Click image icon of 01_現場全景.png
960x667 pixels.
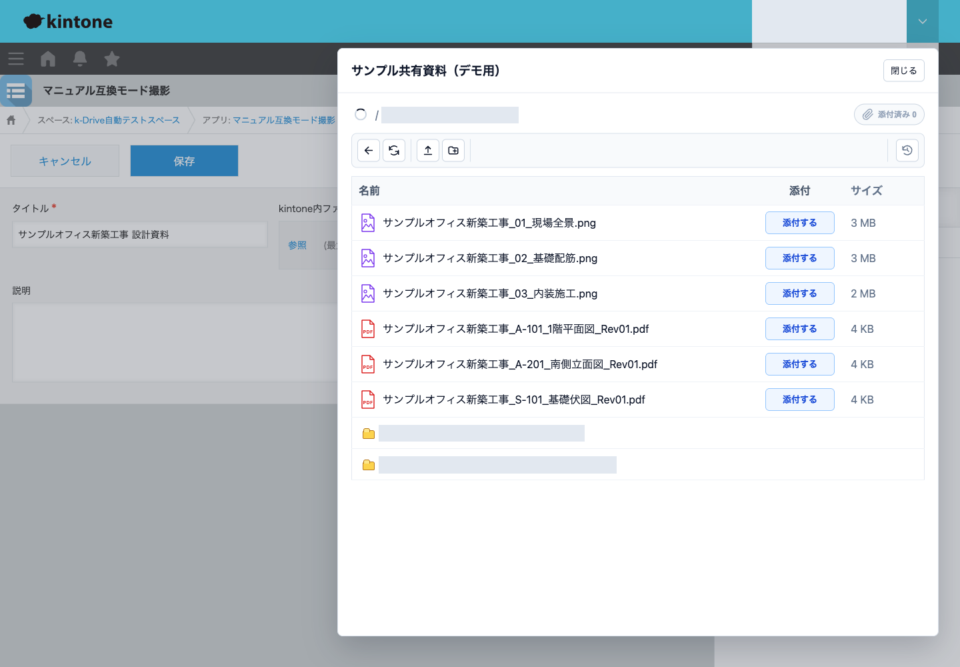click(368, 223)
